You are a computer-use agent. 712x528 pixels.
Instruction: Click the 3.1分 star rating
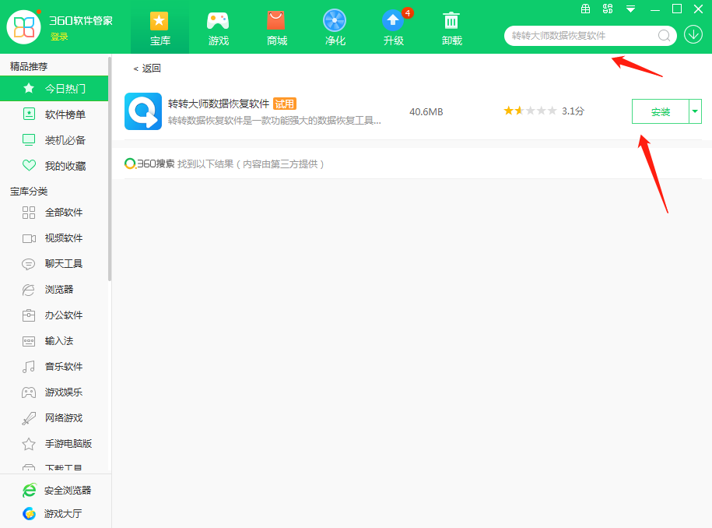point(544,111)
